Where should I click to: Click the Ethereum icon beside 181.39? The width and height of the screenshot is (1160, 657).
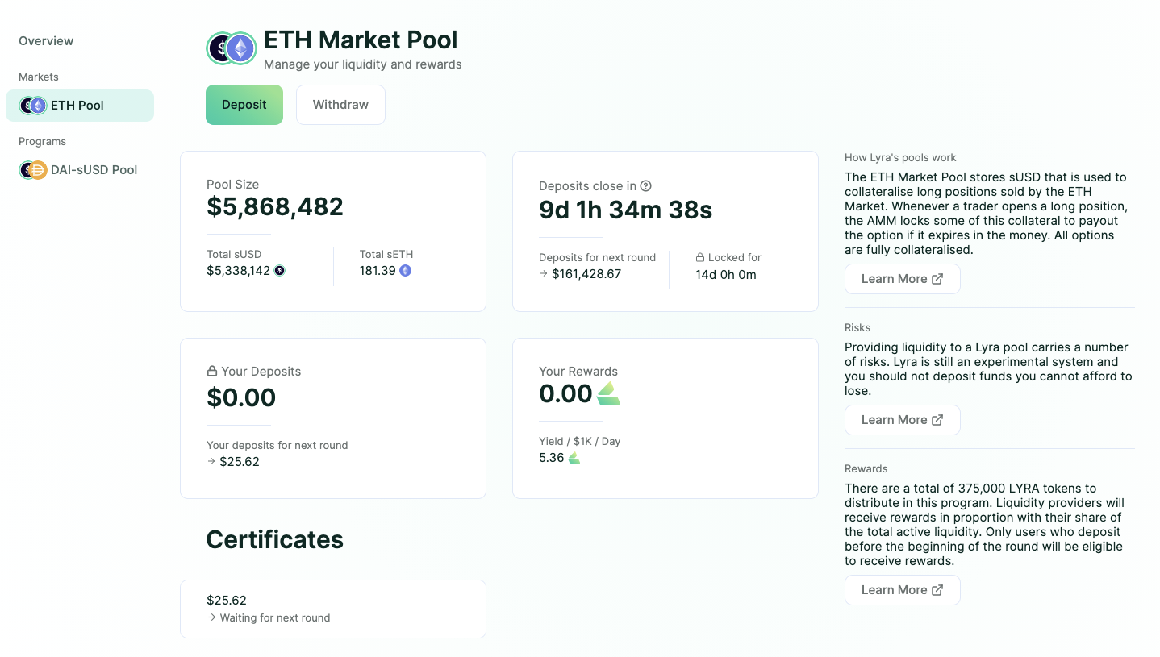[x=406, y=271]
